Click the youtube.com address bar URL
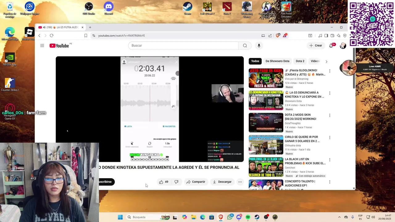The image size is (395, 222). pyautogui.click(x=122, y=36)
